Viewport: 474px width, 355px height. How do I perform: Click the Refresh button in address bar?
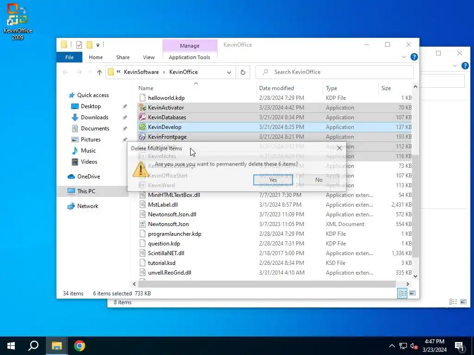coord(243,72)
